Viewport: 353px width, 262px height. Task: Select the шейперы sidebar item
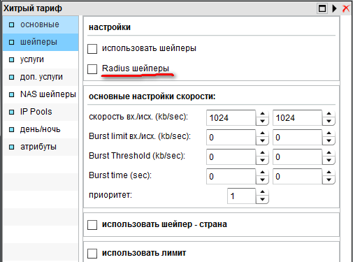tap(41, 42)
